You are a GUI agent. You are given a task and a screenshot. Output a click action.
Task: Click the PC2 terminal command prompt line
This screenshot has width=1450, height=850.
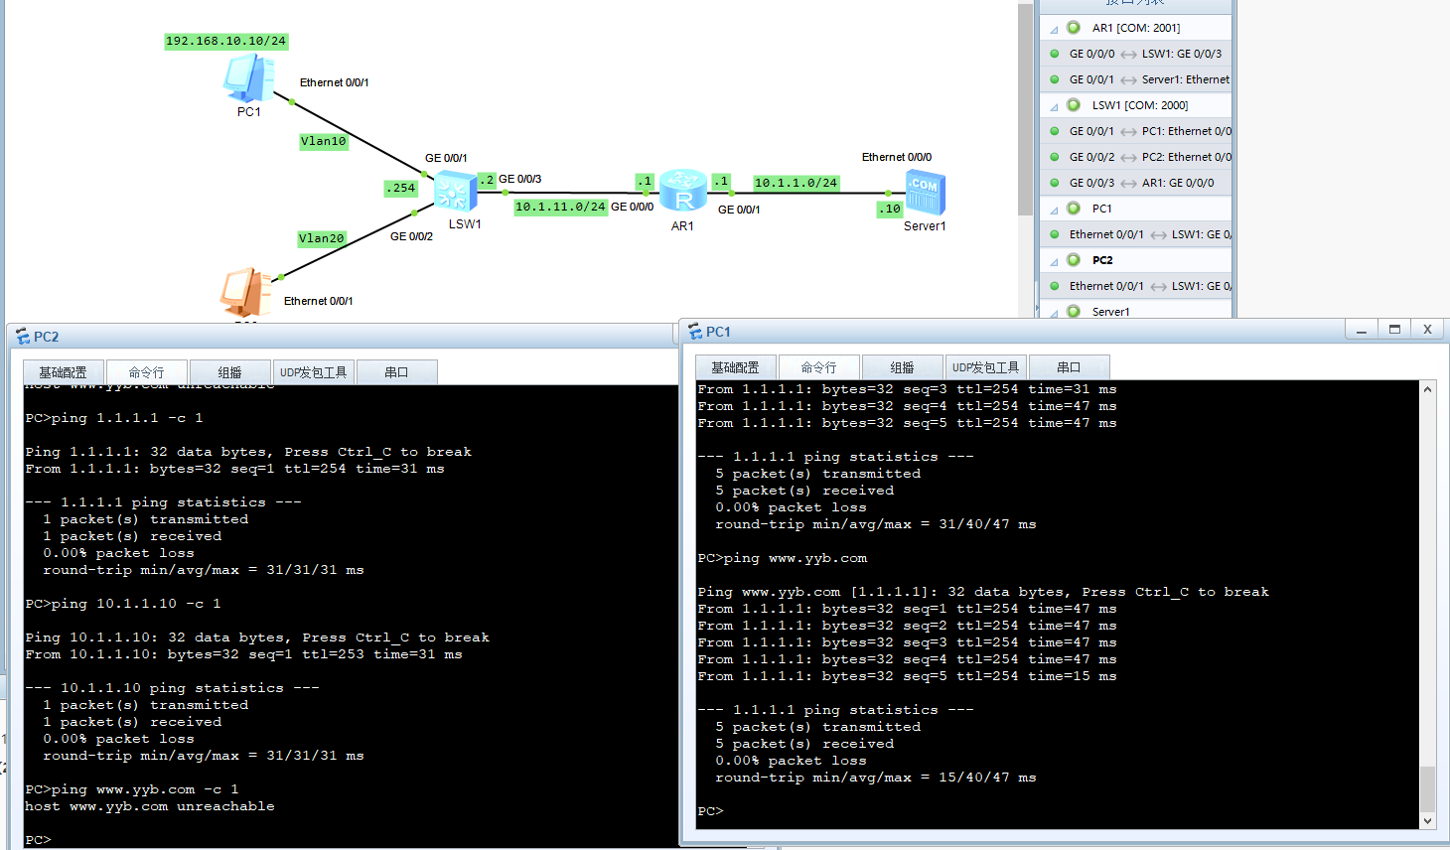[x=38, y=840]
